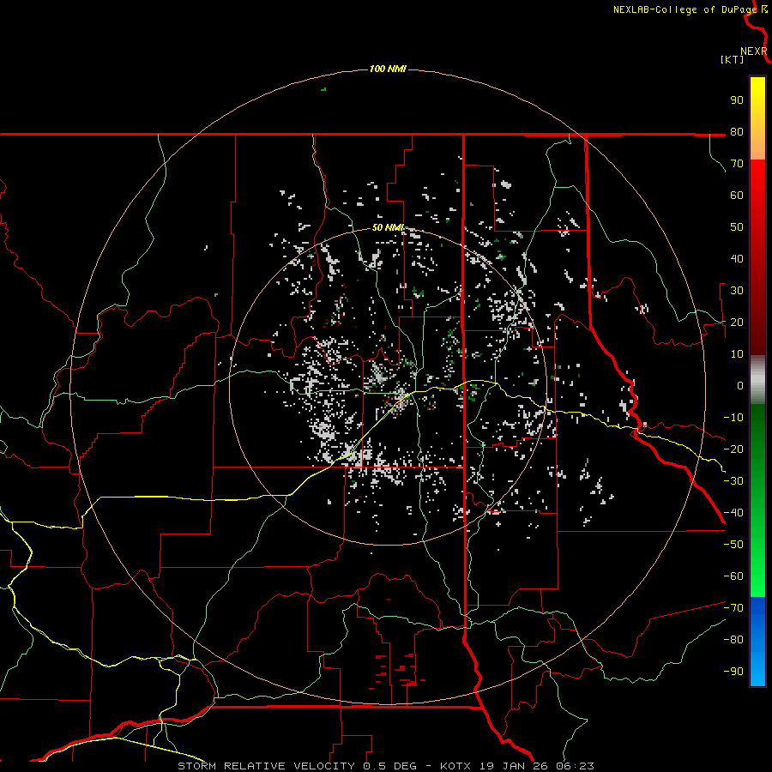Click the -90 value on the velocity scale

pos(733,672)
